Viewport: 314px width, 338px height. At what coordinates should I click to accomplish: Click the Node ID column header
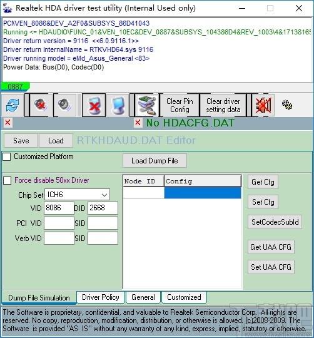143,181
